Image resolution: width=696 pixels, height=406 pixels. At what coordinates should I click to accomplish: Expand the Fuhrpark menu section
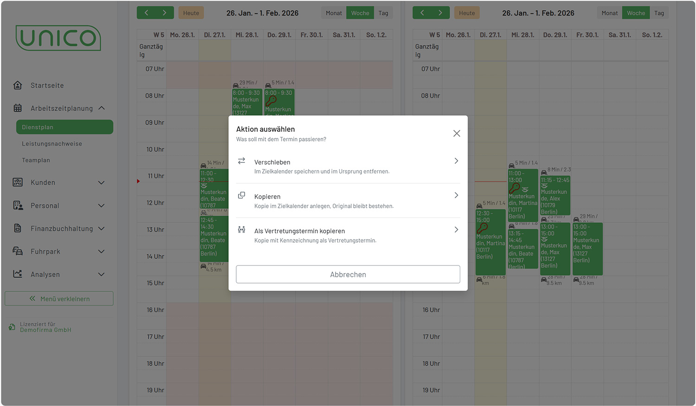click(102, 251)
